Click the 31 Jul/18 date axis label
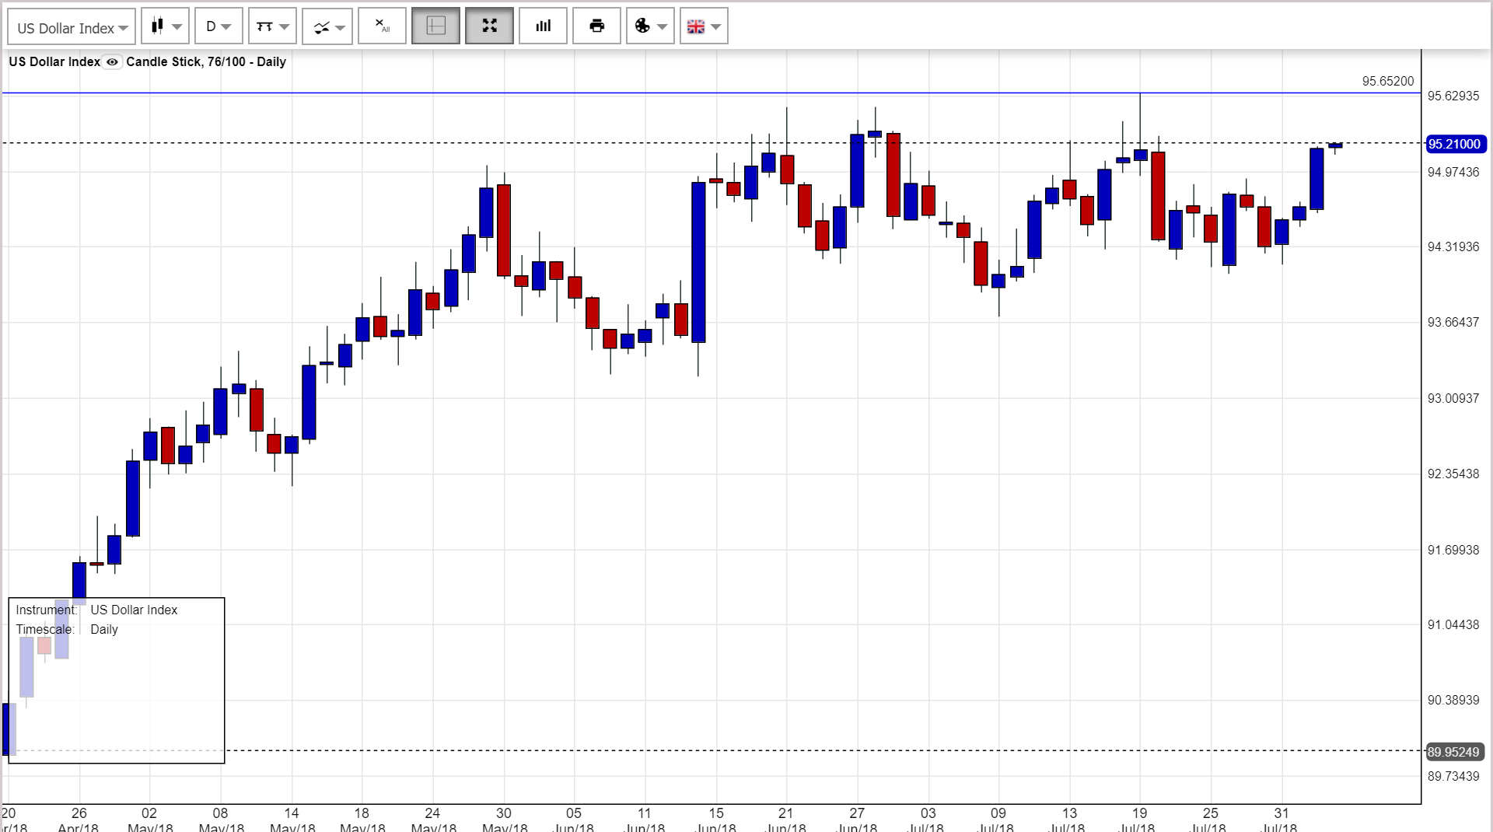The height and width of the screenshot is (832, 1493). [x=1281, y=820]
